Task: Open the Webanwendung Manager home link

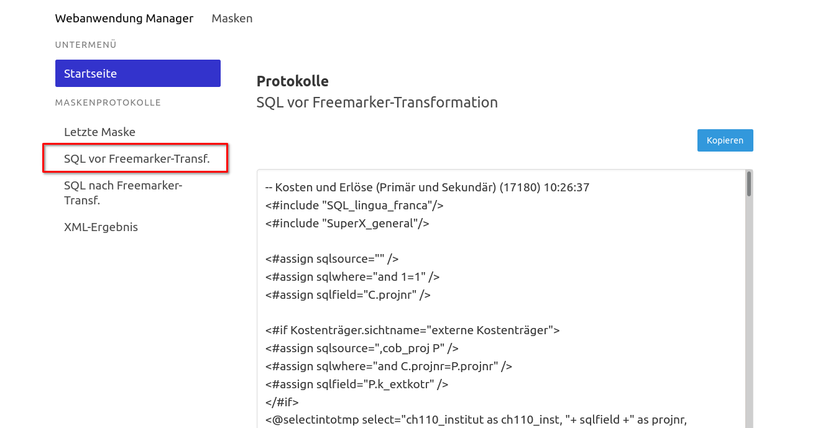Action: coord(124,18)
